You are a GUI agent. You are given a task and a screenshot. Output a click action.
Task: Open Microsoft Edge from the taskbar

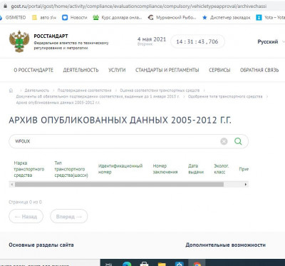[127, 264]
